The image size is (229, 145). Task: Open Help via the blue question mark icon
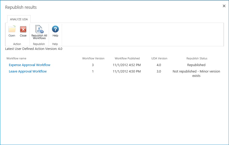pyautogui.click(x=55, y=29)
